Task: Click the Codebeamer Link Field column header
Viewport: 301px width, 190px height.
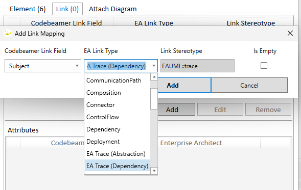Action: pyautogui.click(x=66, y=23)
